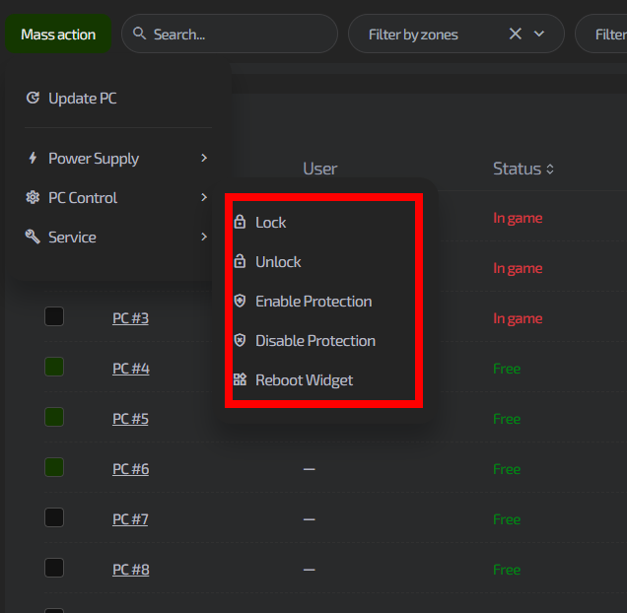Viewport: 627px width, 613px height.
Task: Choose Reboot Widget from the submenu
Action: [304, 380]
